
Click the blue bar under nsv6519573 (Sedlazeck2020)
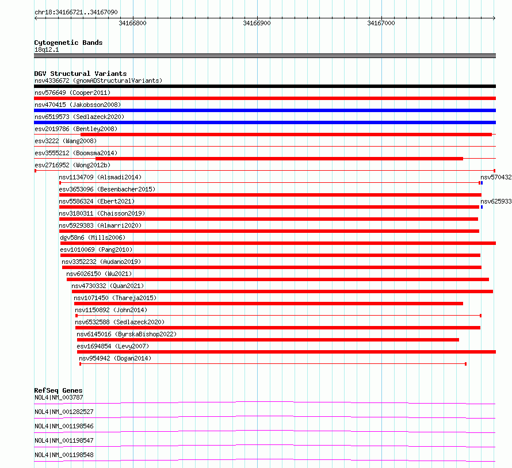265,122
